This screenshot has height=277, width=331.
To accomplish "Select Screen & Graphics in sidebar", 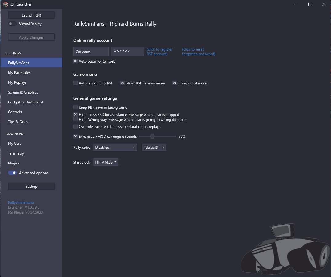I will point(23,92).
